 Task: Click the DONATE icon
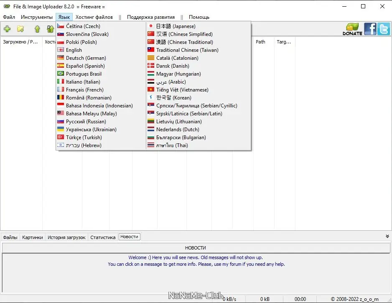(352, 29)
